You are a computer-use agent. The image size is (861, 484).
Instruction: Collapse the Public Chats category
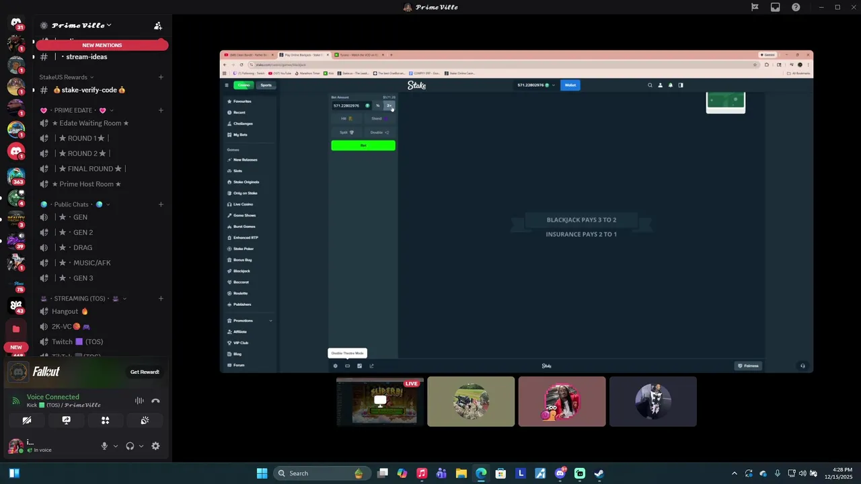[75, 204]
